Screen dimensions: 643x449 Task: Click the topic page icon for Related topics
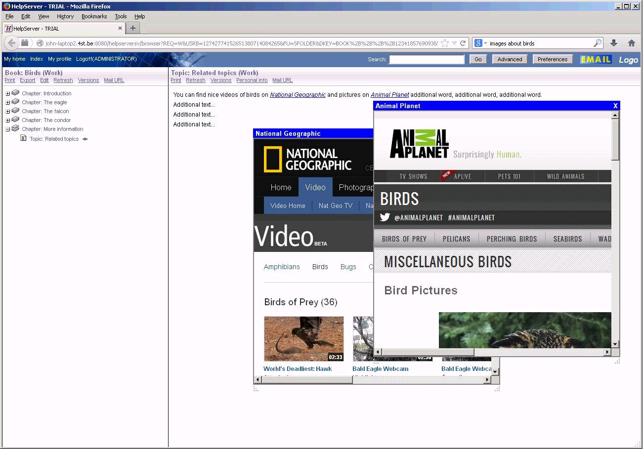click(23, 139)
